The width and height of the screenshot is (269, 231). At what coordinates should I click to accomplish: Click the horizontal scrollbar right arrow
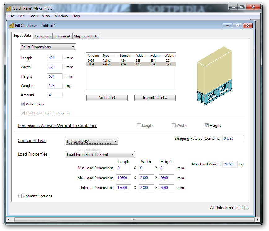(x=257, y=220)
